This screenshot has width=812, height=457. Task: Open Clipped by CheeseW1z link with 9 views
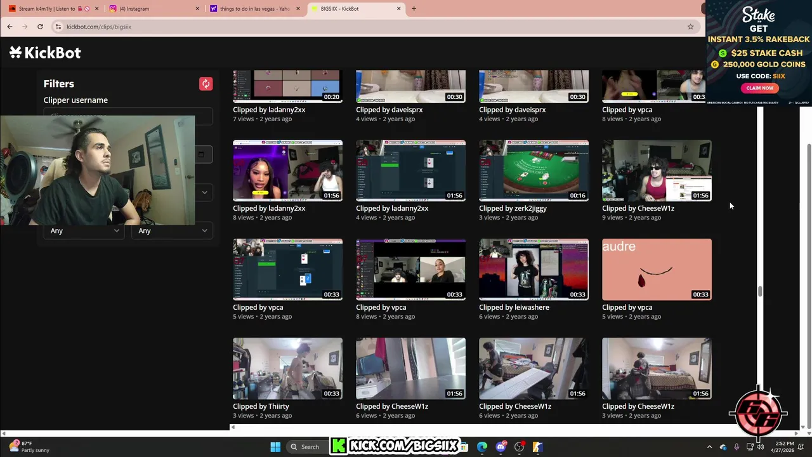[x=638, y=208]
